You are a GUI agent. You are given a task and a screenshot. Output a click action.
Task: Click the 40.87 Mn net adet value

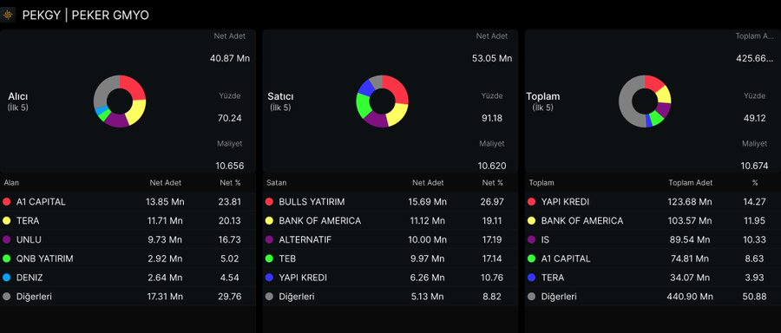pos(230,59)
